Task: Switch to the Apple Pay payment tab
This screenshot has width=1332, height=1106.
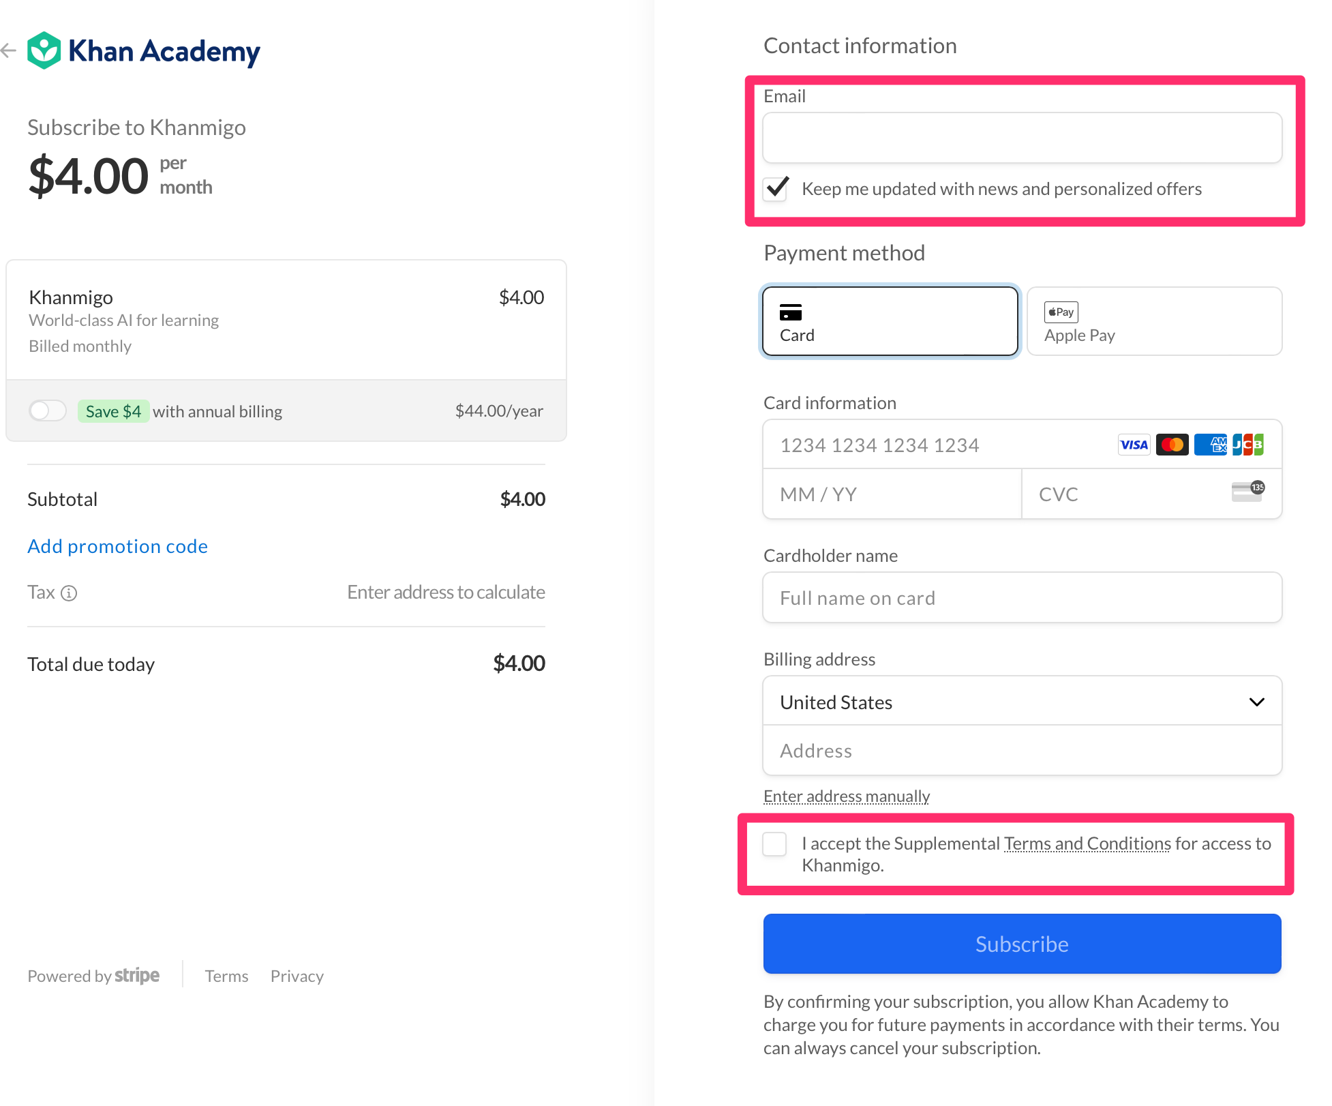Action: point(1153,321)
